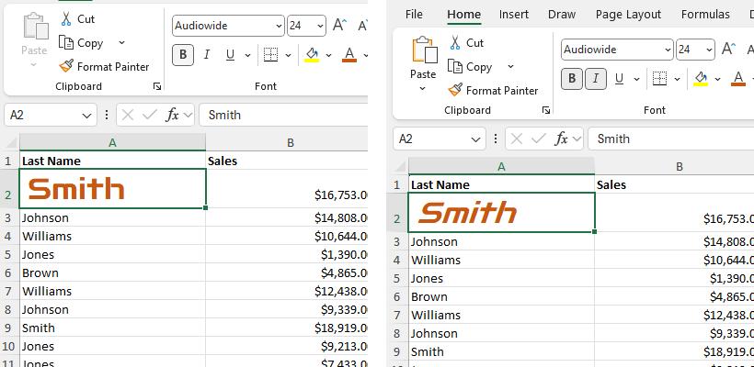Enable Italic in the left window
This screenshot has height=367, width=754.
click(207, 55)
